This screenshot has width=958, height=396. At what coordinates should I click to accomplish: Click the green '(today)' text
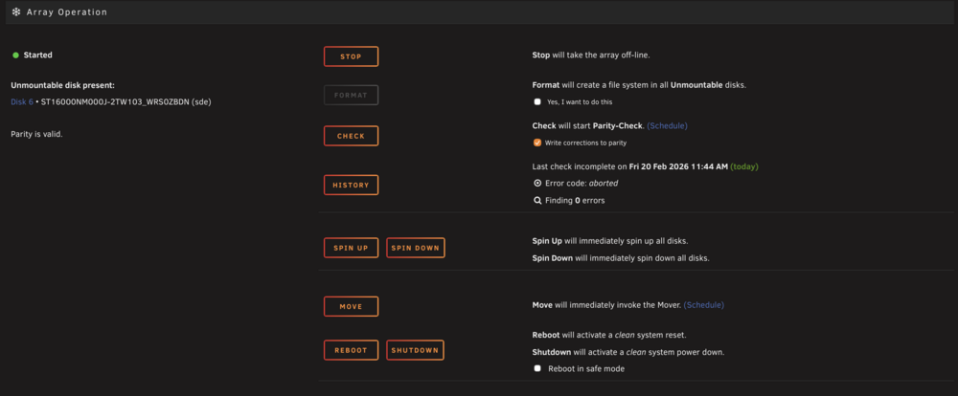pos(744,166)
